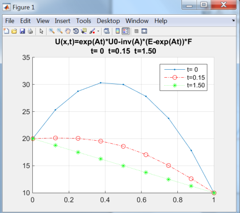This screenshot has height=213, width=240.
Task: Activate the Zoom Out magnifier tool
Action: (60, 31)
